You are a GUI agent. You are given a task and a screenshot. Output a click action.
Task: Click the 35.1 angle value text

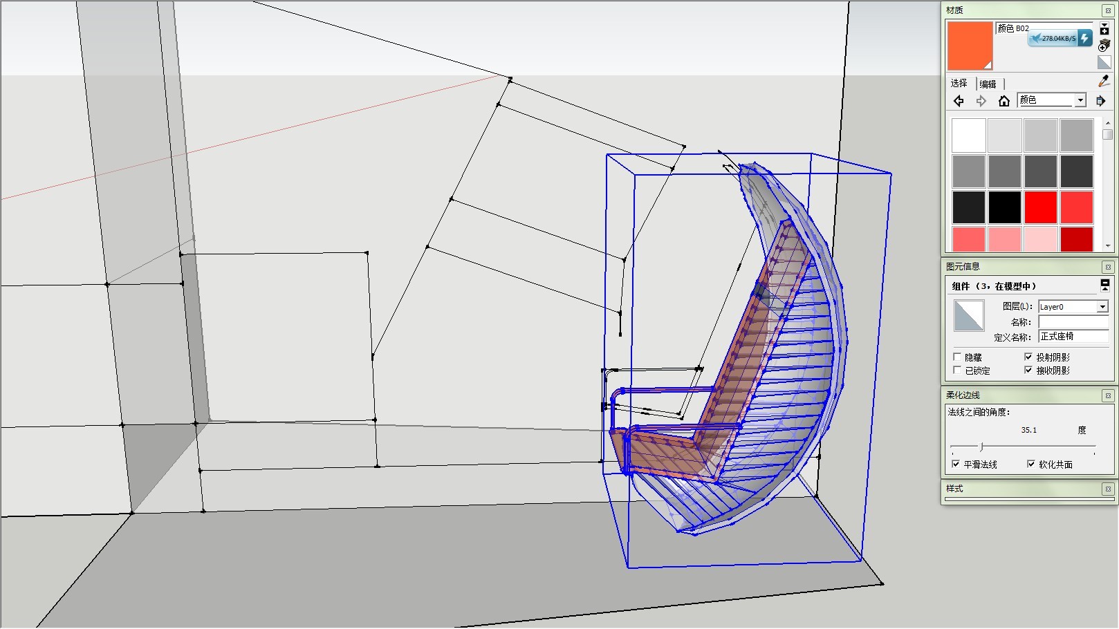point(1029,430)
